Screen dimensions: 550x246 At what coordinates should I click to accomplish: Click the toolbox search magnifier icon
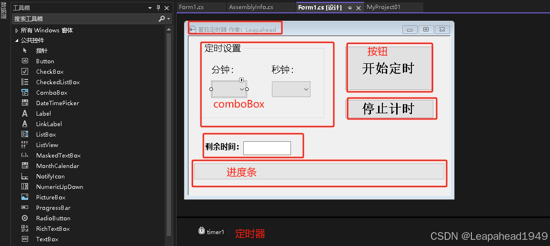[x=161, y=19]
